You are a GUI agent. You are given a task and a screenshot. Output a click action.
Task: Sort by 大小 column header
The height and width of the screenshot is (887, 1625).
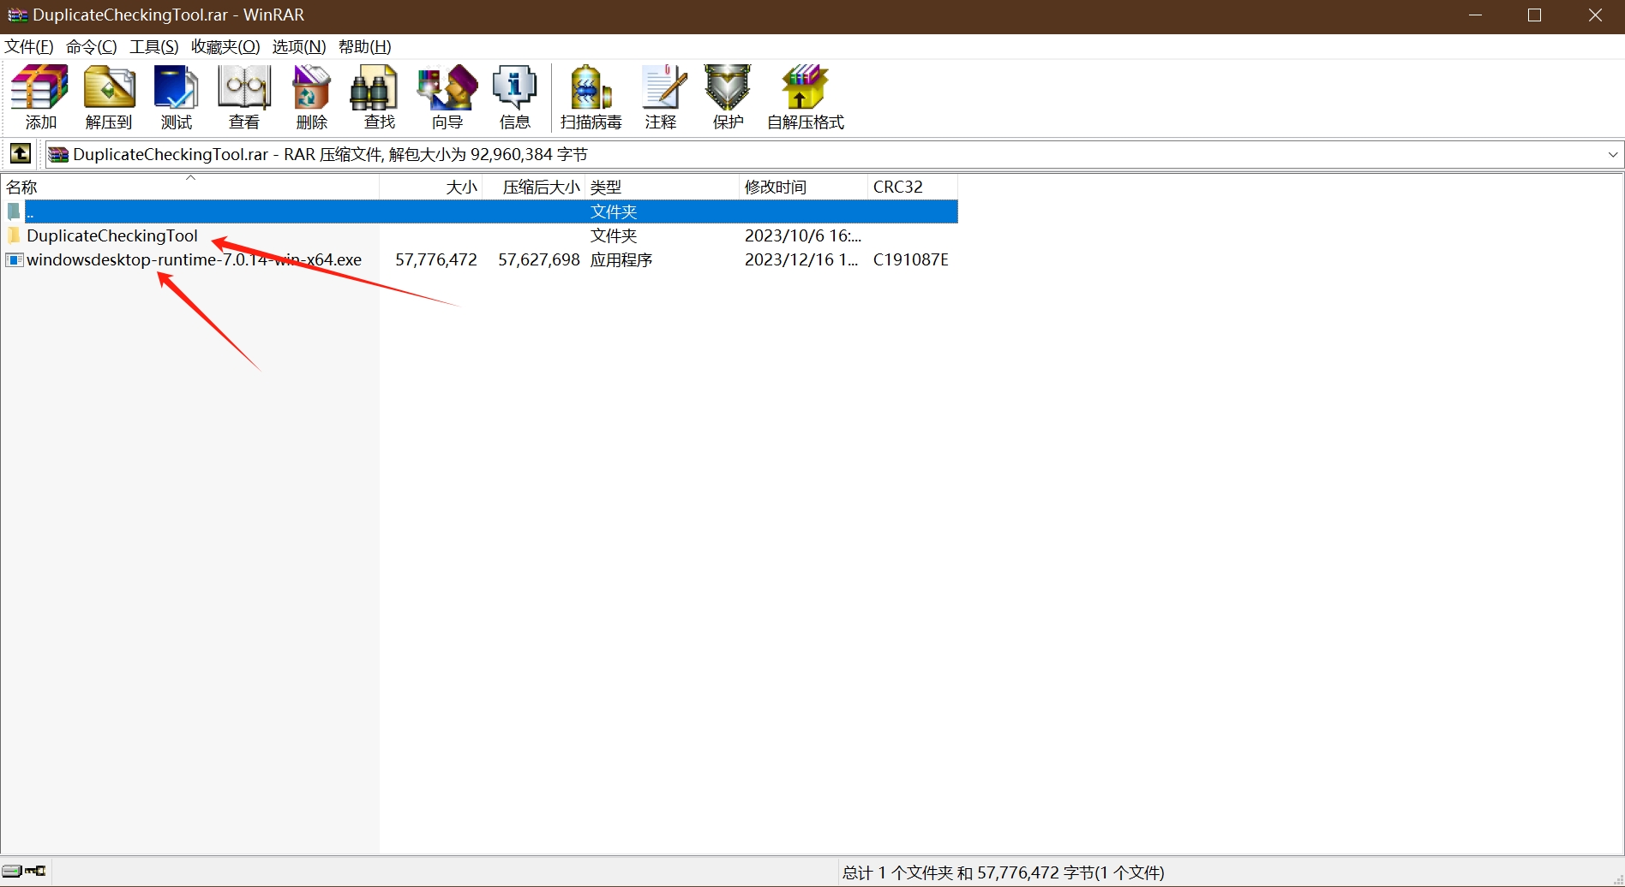431,187
